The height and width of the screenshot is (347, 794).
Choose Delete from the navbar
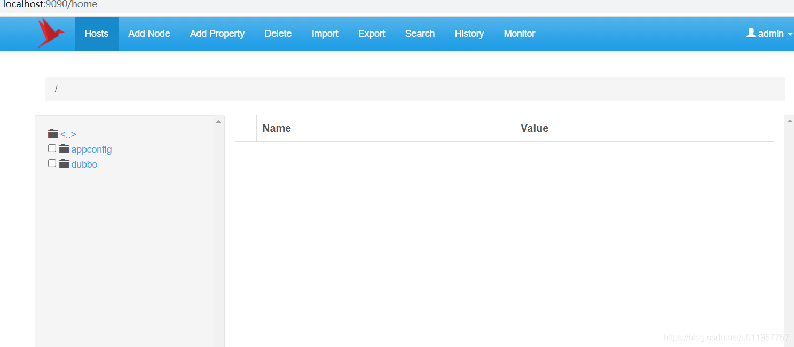278,34
